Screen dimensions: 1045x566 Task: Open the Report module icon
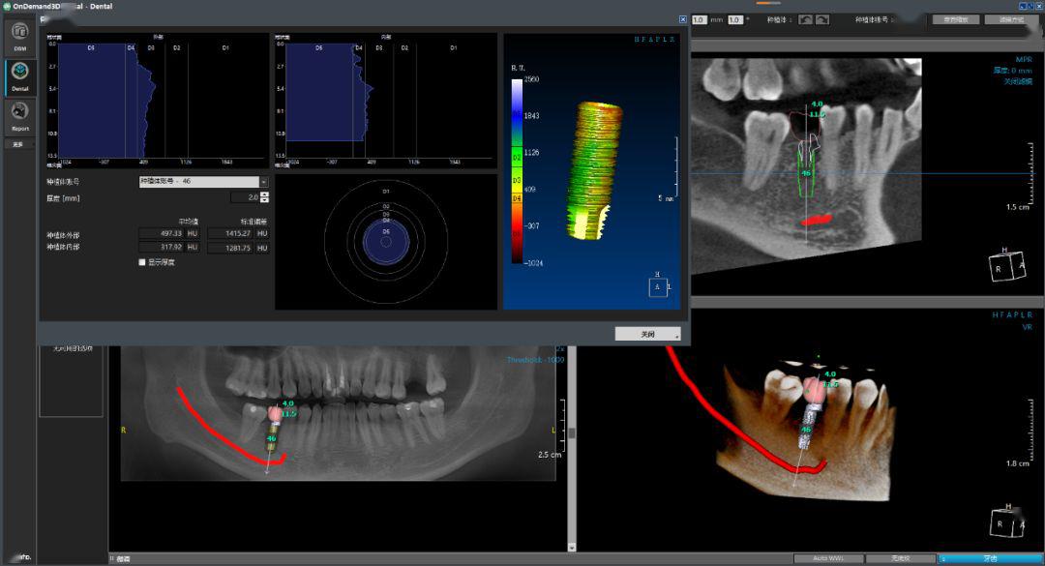click(x=19, y=116)
